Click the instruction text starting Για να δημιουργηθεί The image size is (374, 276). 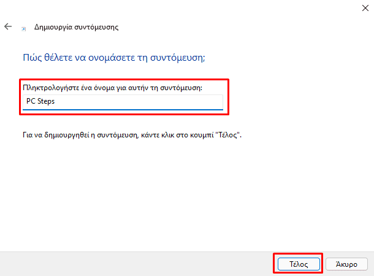pos(132,135)
